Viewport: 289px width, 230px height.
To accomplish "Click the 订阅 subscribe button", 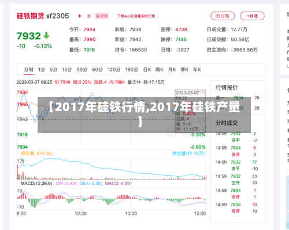I will click(x=223, y=16).
